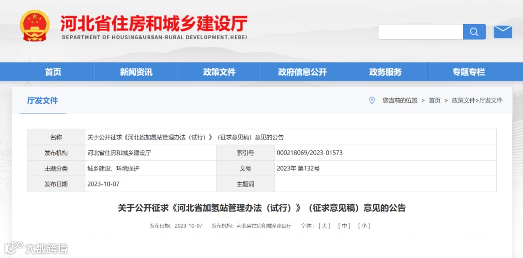
Task: Click the bold article headline
Action: pyautogui.click(x=261, y=208)
